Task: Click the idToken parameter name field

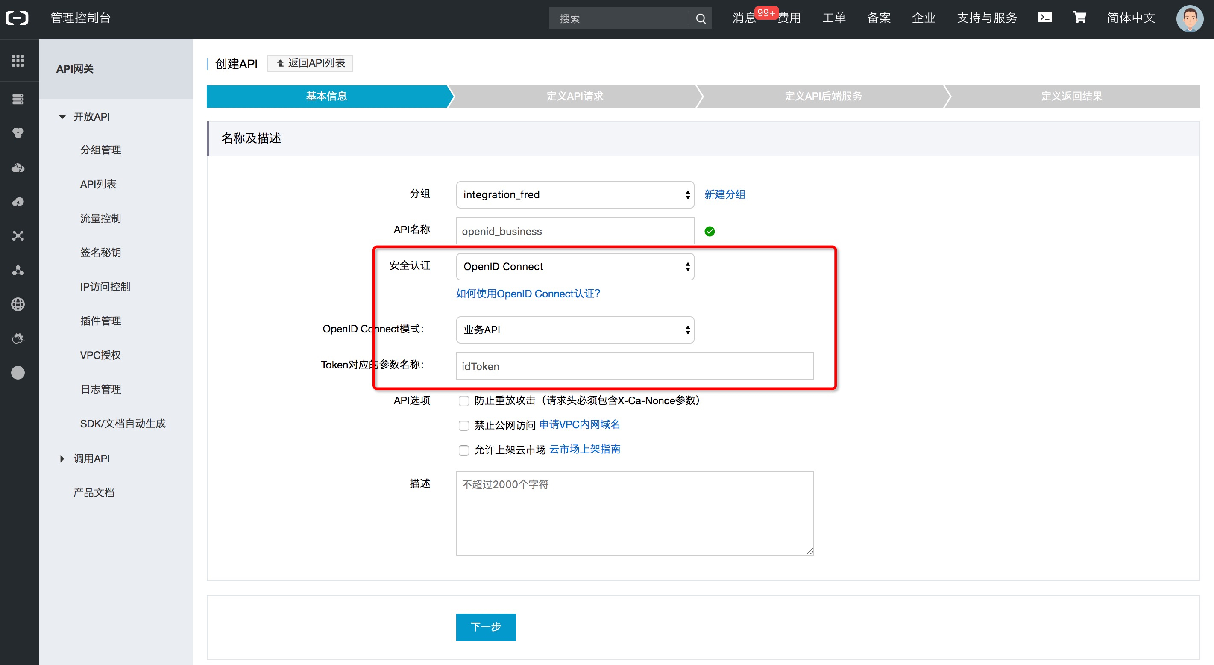Action: click(x=634, y=366)
